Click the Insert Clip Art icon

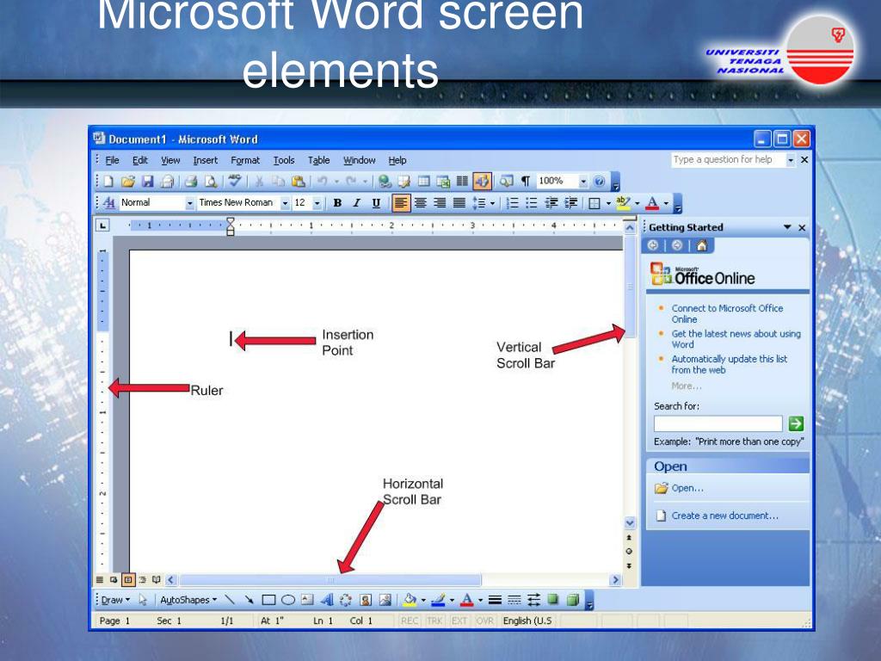(365, 600)
